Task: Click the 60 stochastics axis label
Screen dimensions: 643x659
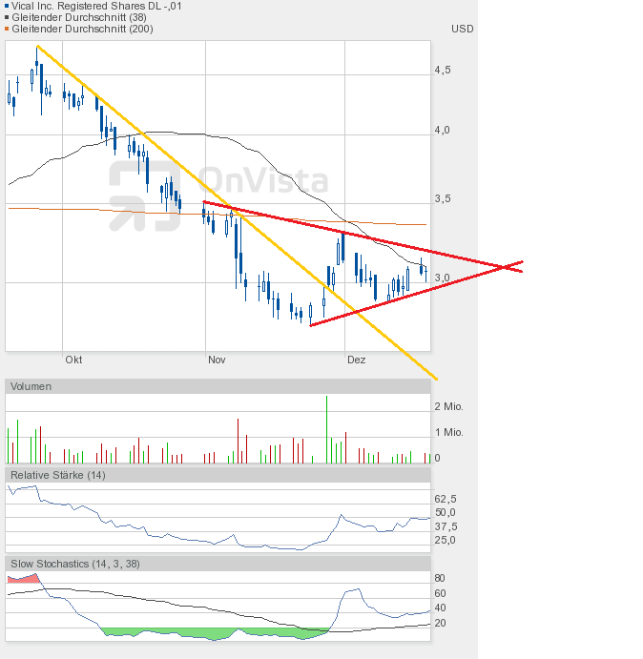Action: 440,593
